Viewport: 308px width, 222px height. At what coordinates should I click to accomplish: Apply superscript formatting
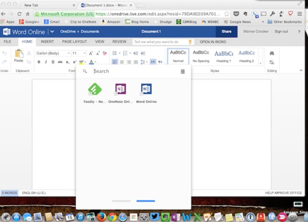coord(75,62)
